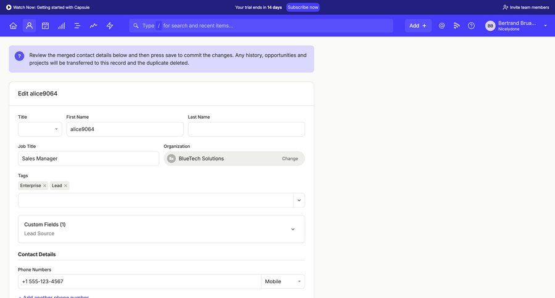Viewport: 555px width, 298px height.
Task: Open the Sales pipeline bar chart icon
Action: click(61, 26)
